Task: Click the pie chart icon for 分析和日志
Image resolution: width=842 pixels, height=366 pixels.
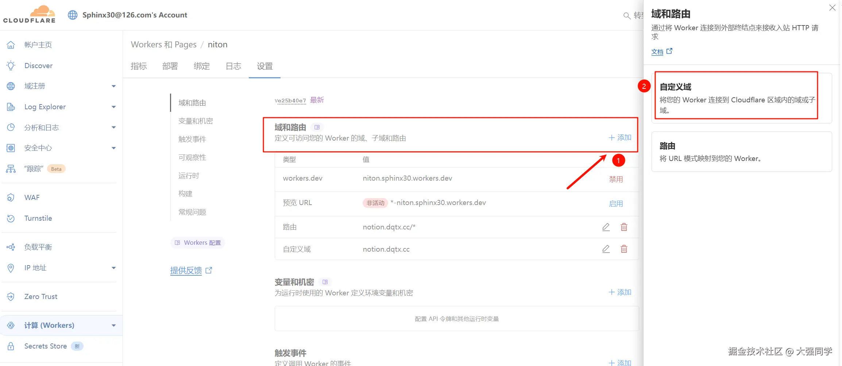Action: click(x=11, y=127)
